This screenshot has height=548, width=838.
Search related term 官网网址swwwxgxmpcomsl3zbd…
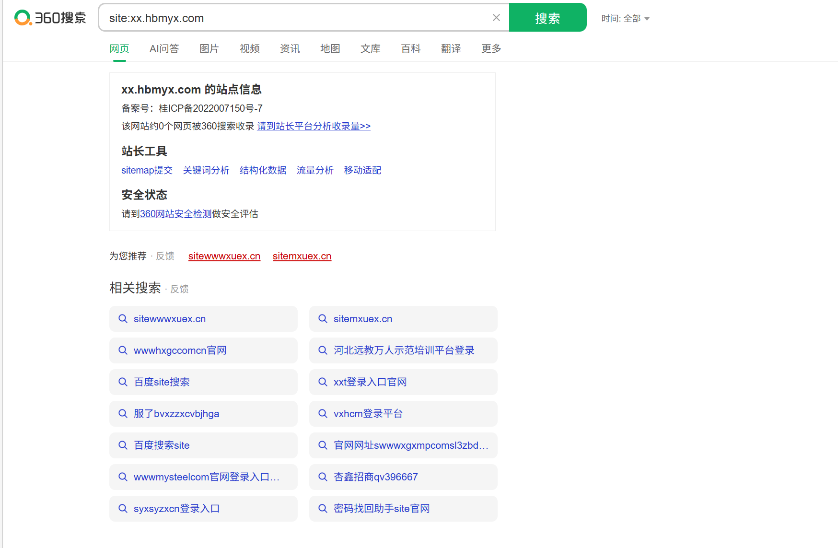pyautogui.click(x=403, y=445)
